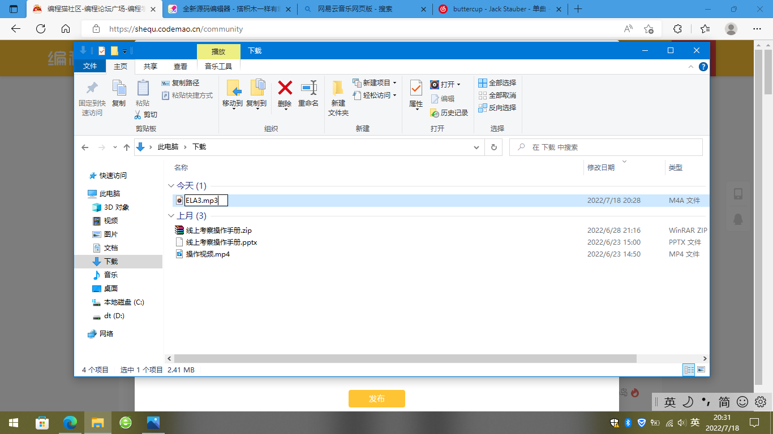Go up one folder level arrow
Screen dimensions: 773x434
tap(127, 147)
